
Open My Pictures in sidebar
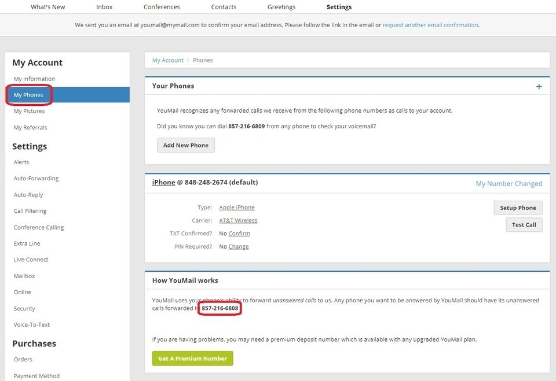tap(29, 111)
